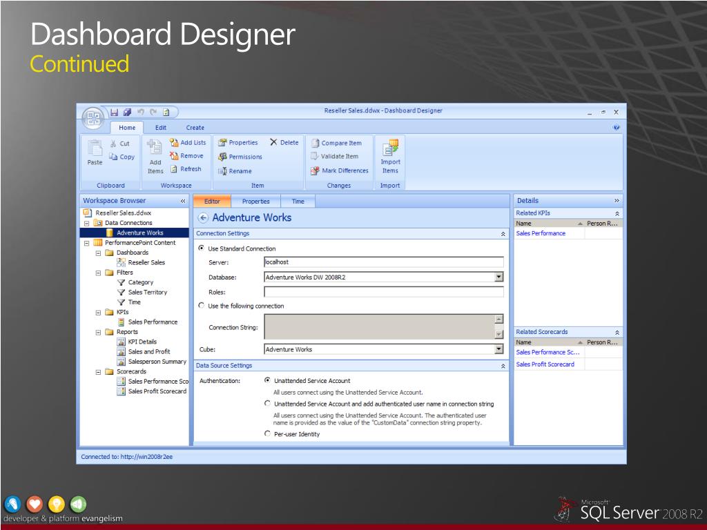Select Unattended Service Account authentication
This screenshot has height=530, width=707.
click(x=267, y=380)
